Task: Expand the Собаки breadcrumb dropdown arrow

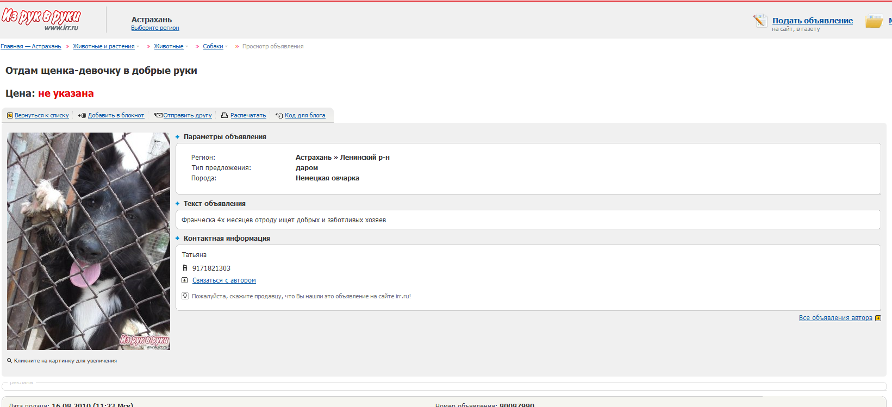Action: (x=227, y=47)
